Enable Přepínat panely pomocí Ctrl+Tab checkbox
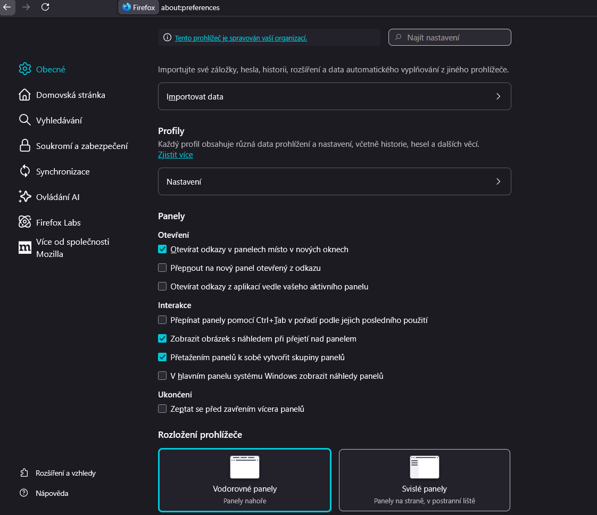The image size is (597, 515). pyautogui.click(x=162, y=320)
